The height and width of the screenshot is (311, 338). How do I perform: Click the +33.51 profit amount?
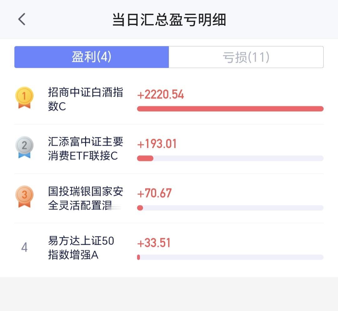pos(154,243)
